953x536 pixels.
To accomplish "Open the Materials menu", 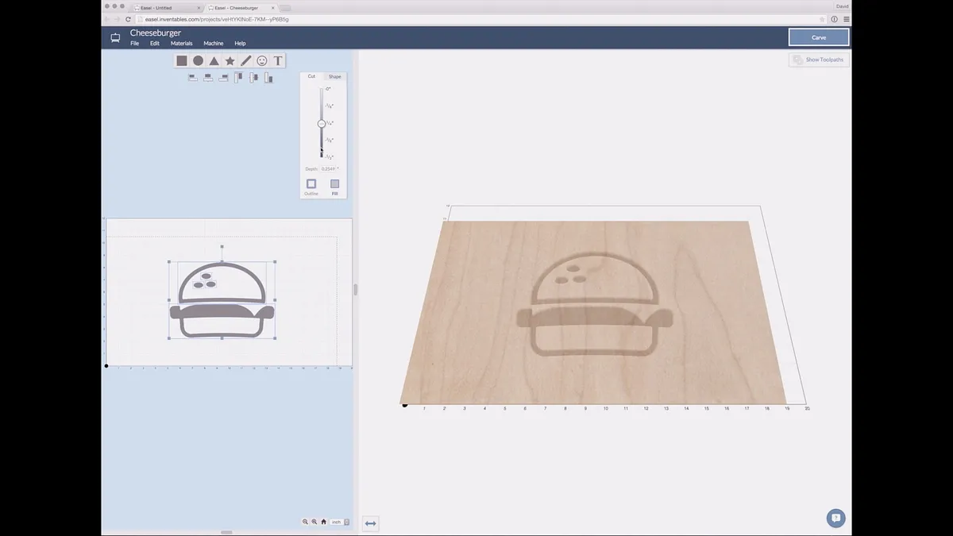I will (181, 44).
